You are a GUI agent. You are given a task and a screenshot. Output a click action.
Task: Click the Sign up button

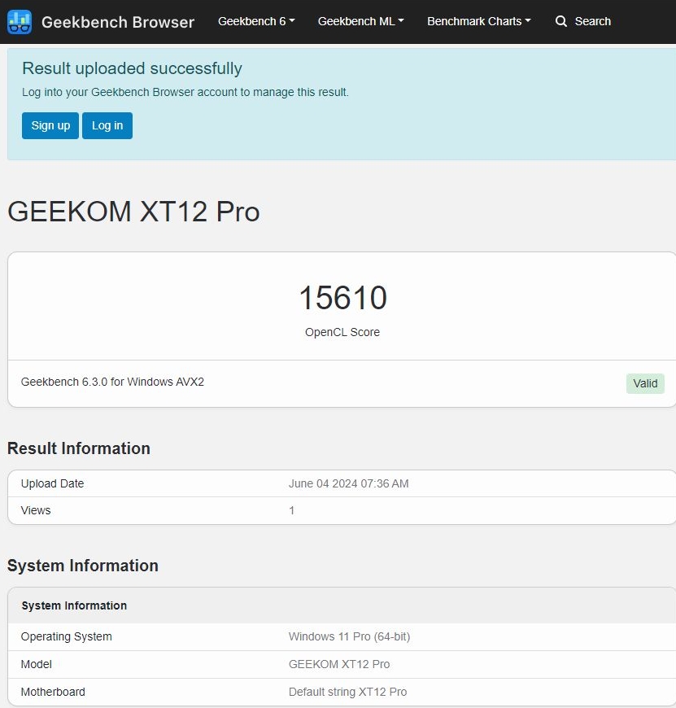click(x=50, y=125)
